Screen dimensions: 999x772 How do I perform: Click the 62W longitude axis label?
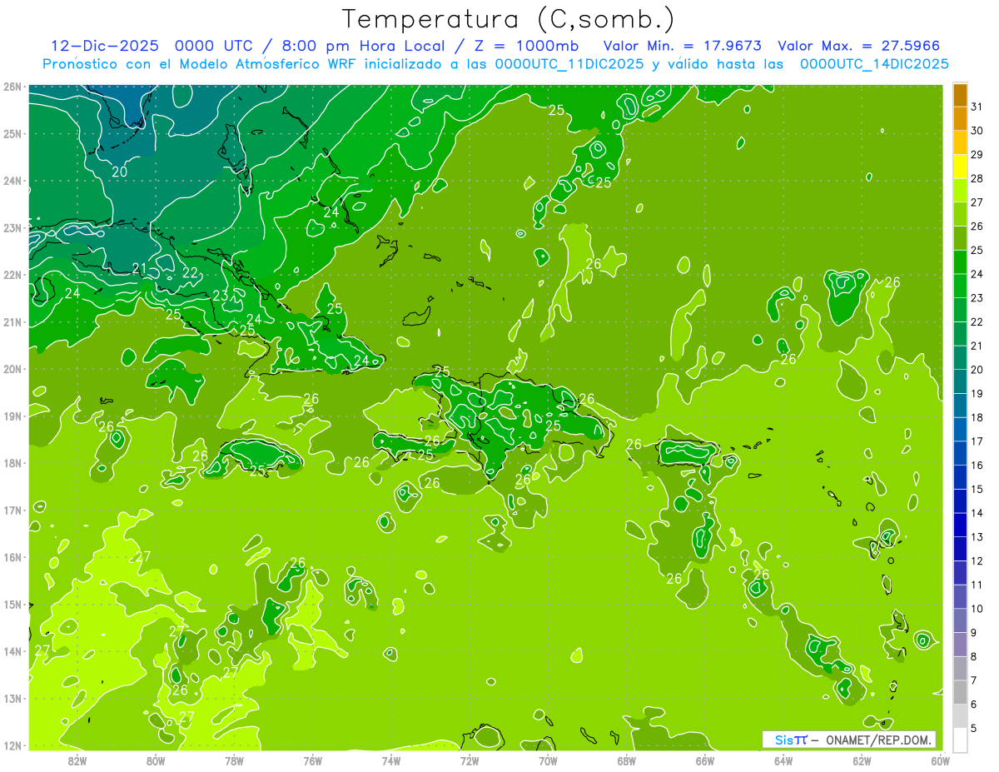(862, 760)
